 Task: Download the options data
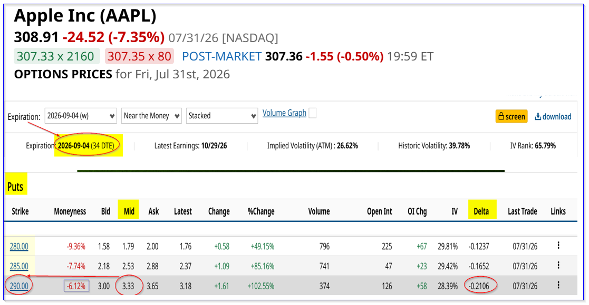point(553,117)
